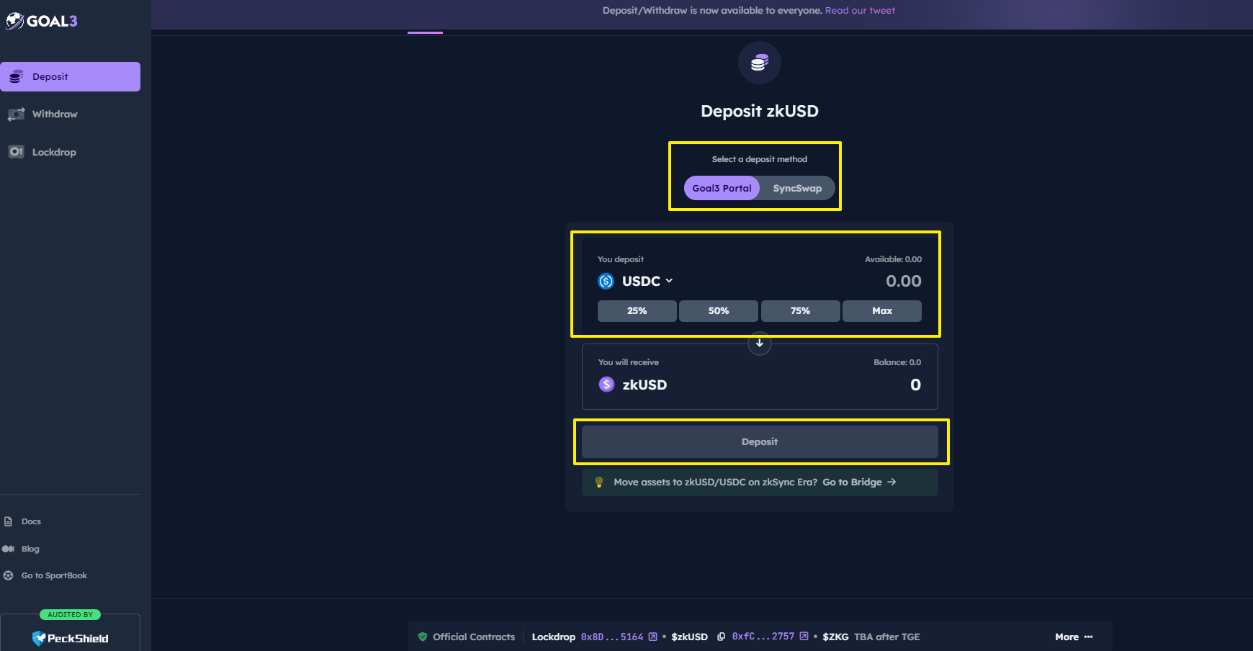Click the PeckShield audit badge
Viewport: 1253px width, 651px height.
pos(70,632)
